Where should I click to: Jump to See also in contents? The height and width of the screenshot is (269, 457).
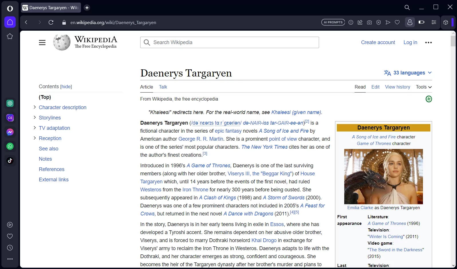tap(49, 149)
